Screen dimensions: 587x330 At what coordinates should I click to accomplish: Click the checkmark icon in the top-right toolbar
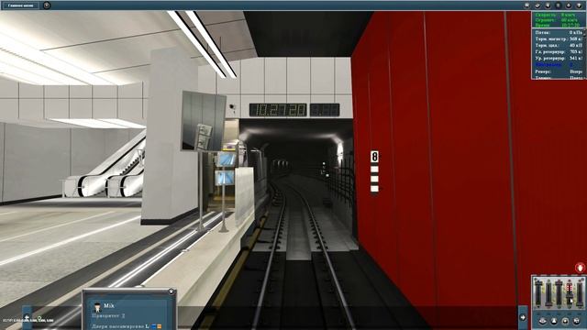click(x=537, y=5)
